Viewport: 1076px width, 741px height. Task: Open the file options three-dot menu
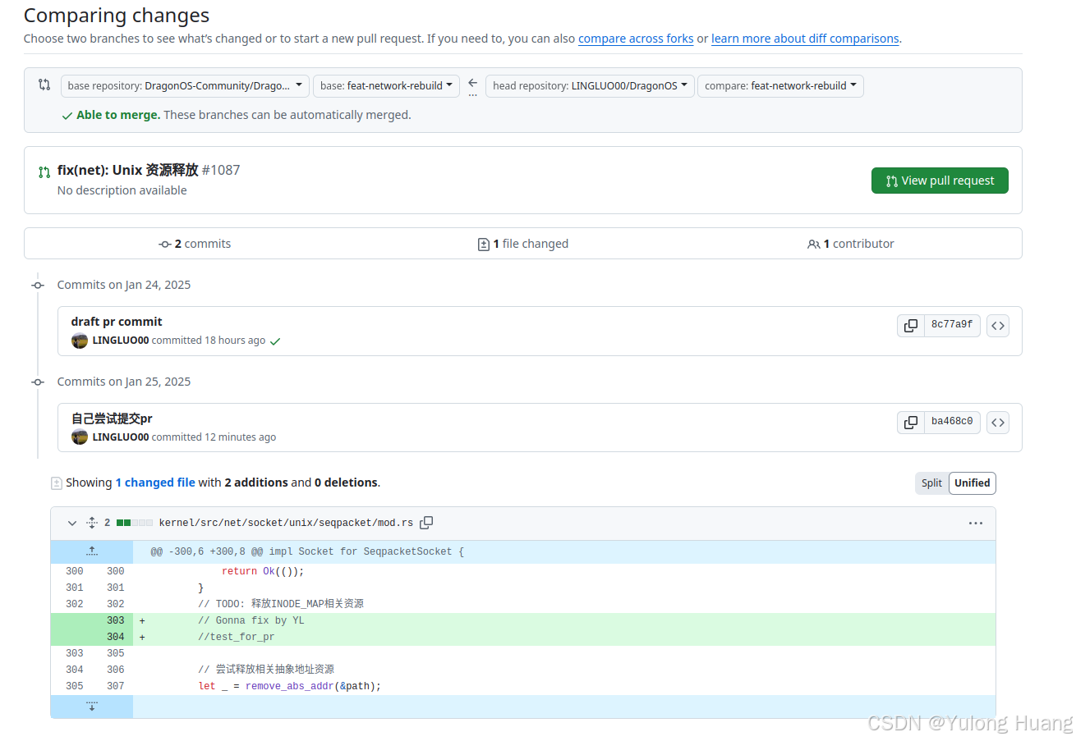[975, 523]
